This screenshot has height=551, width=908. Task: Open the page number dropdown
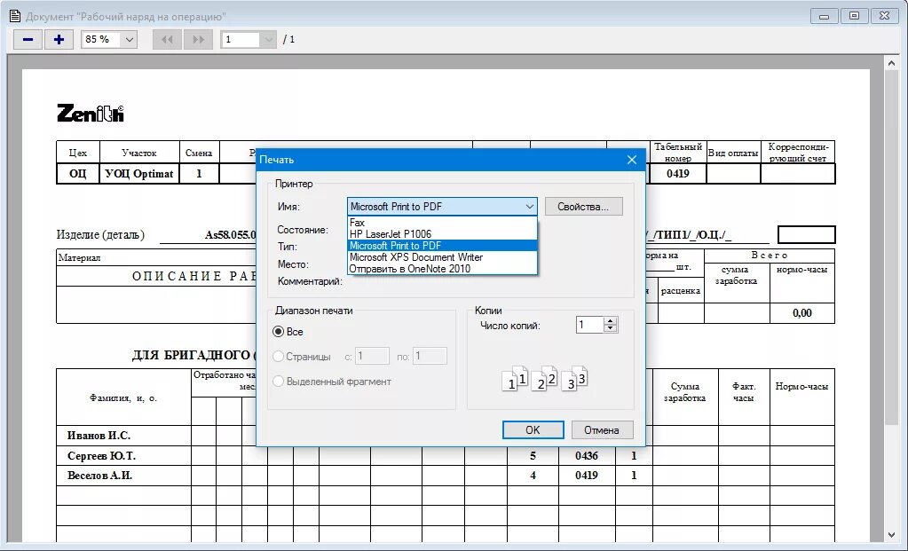(x=267, y=39)
